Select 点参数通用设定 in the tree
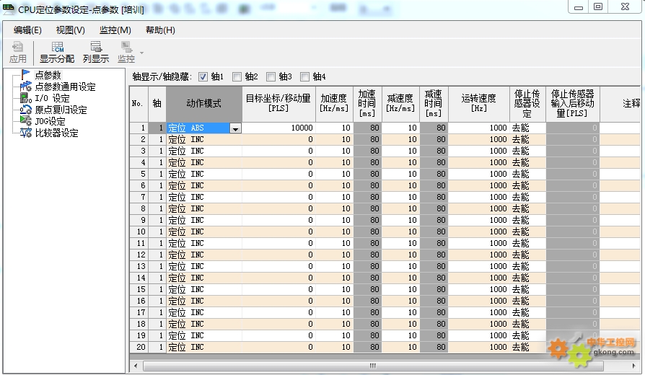The height and width of the screenshot is (375, 645). point(65,87)
